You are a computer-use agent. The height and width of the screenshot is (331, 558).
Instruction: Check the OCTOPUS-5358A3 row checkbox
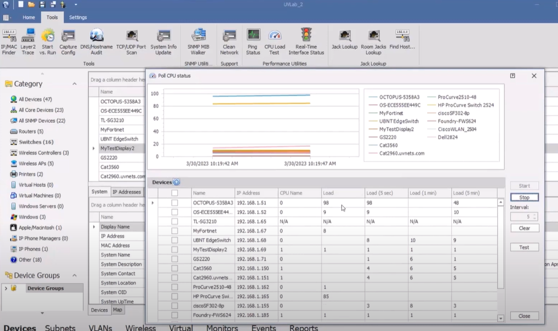pos(174,202)
